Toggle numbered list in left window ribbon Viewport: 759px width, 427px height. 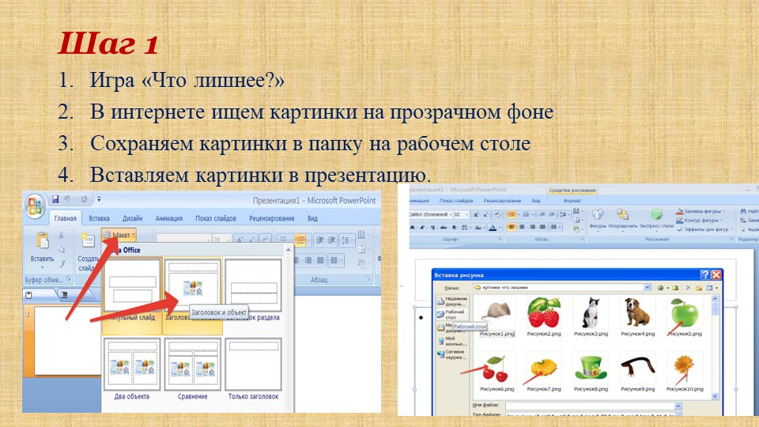tap(300, 240)
